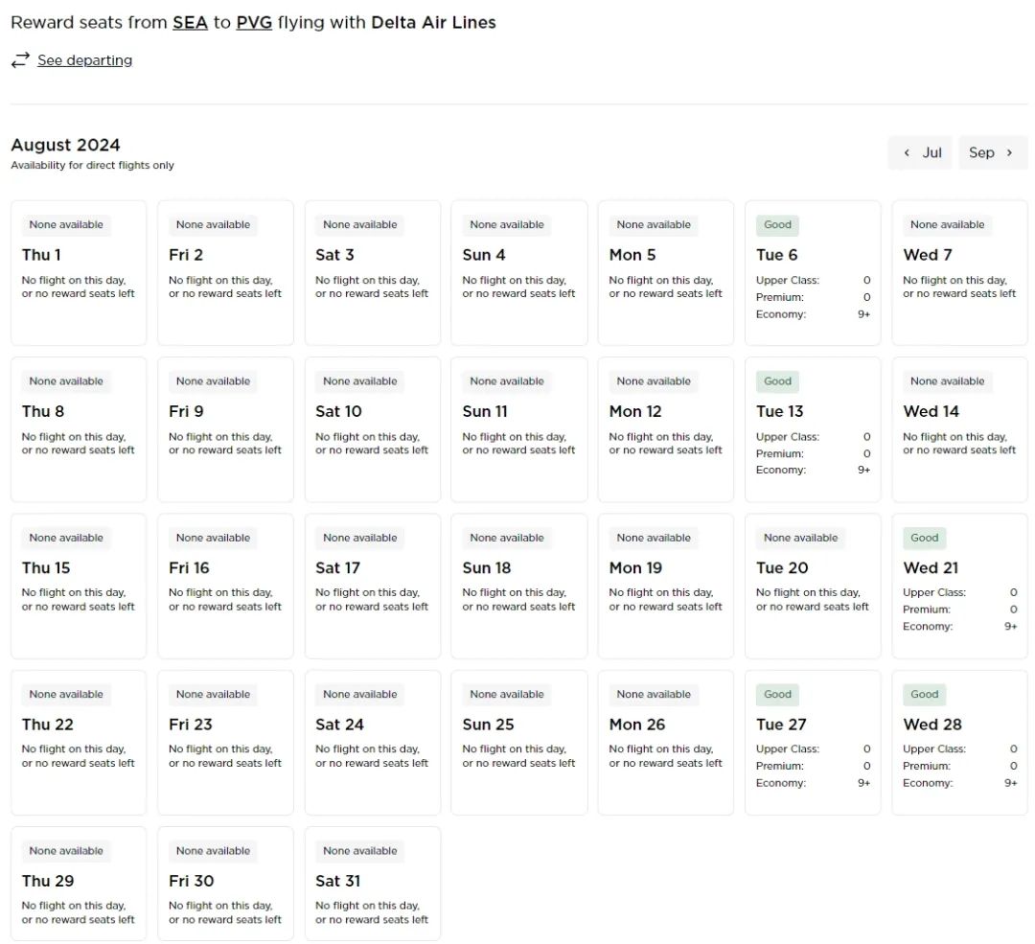This screenshot has height=944, width=1035.
Task: Click the left chevron next to Jul
Action: tap(907, 152)
